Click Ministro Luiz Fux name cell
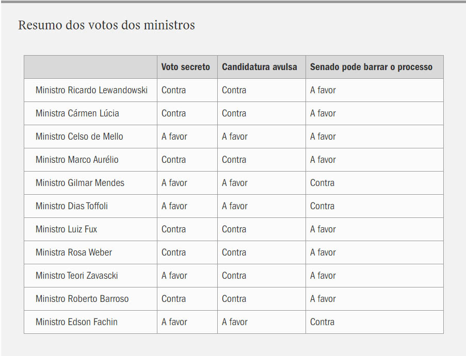The height and width of the screenshot is (356, 466). coord(91,229)
